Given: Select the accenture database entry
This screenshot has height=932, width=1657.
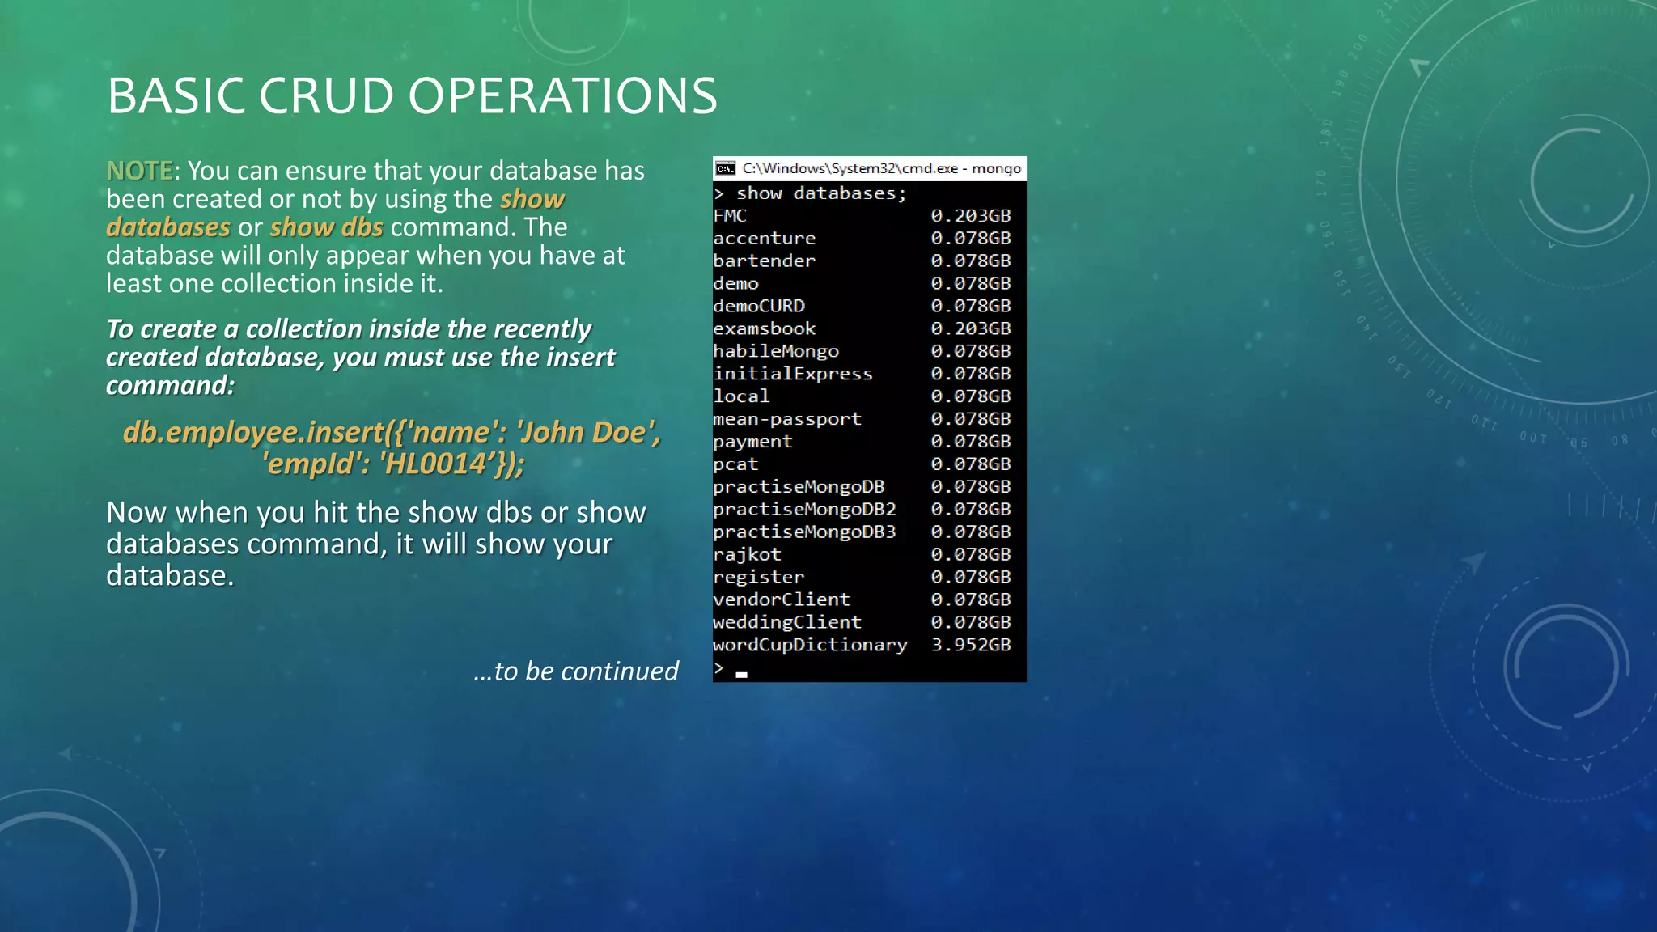Looking at the screenshot, I should (764, 239).
